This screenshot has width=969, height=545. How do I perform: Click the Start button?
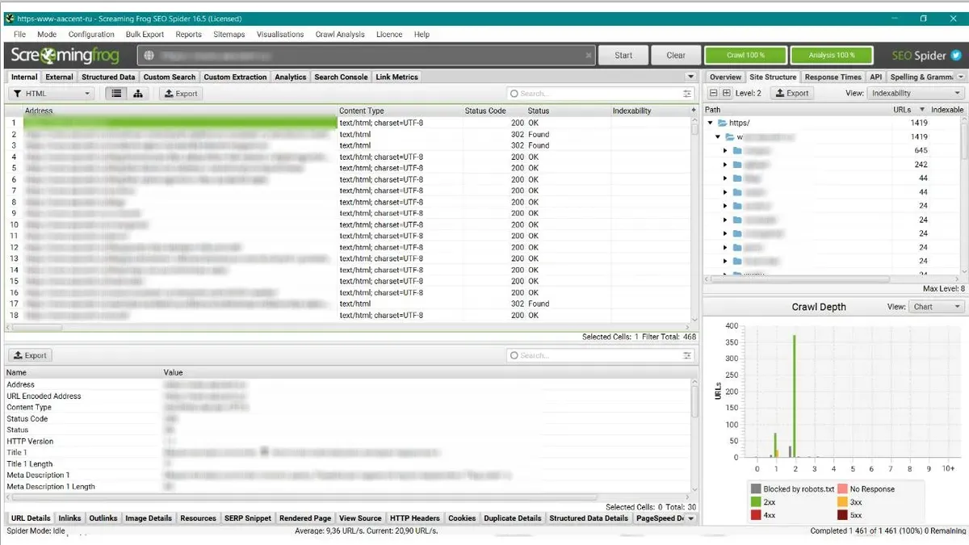click(x=623, y=55)
